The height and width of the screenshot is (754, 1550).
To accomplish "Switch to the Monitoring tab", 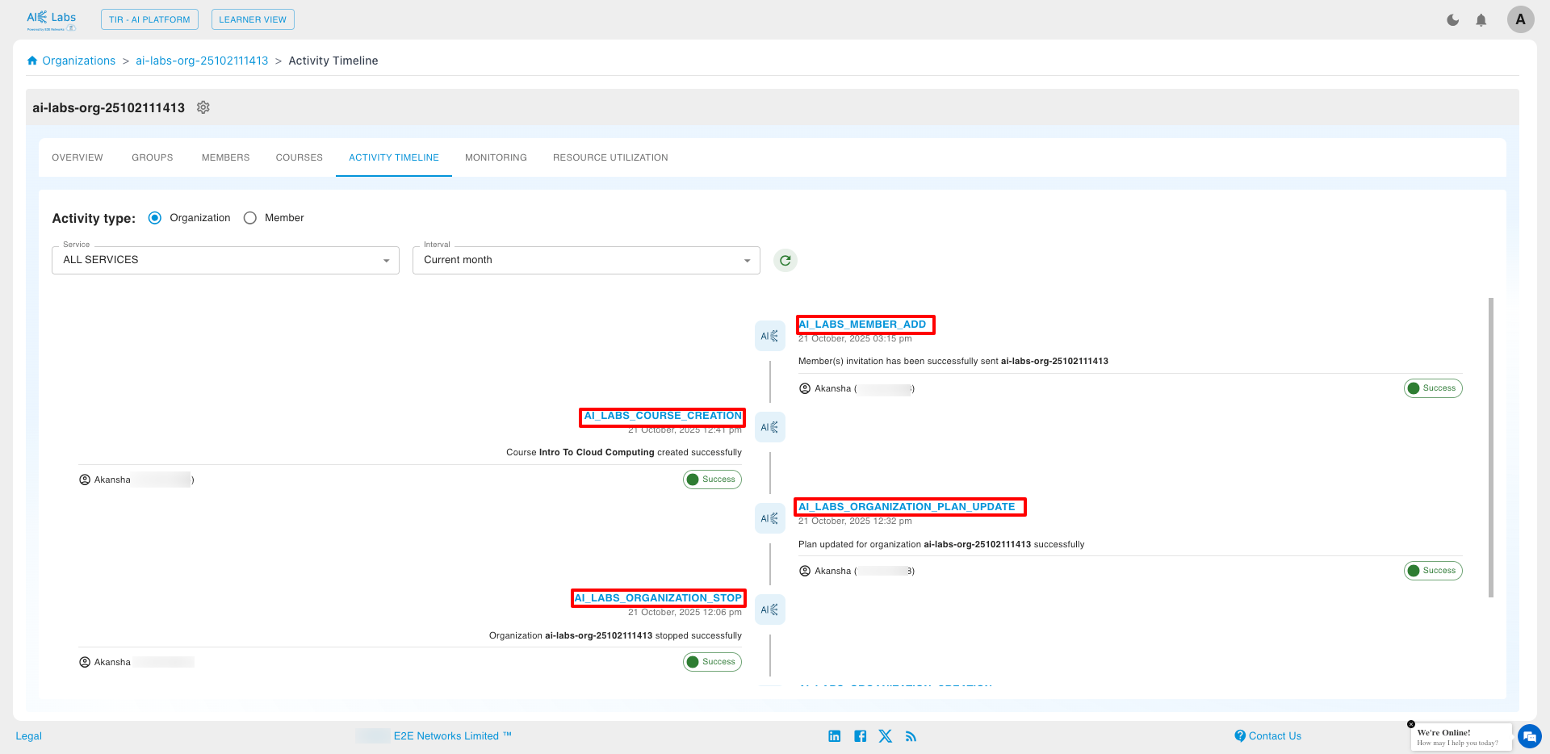I will (x=496, y=157).
